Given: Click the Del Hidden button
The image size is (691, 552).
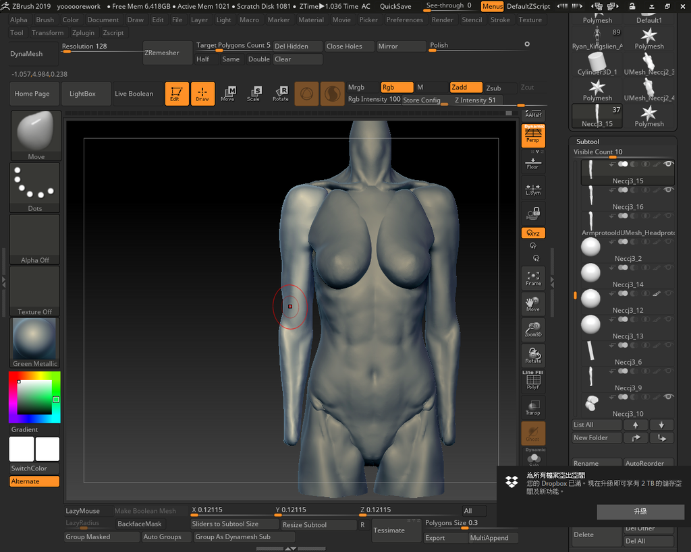Looking at the screenshot, I should 298,47.
